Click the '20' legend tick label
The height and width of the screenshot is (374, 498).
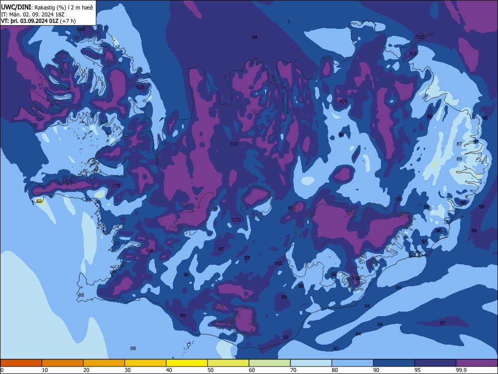(86, 370)
